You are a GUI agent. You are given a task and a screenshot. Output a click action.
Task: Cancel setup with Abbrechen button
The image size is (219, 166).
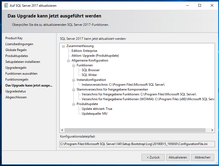pos(203,157)
